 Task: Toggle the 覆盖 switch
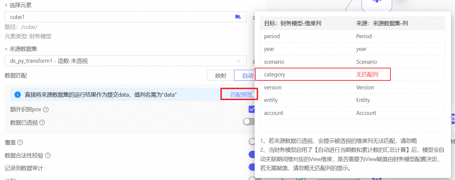coord(252,142)
